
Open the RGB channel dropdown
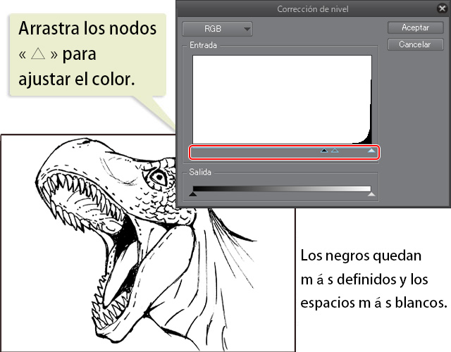[x=216, y=29]
